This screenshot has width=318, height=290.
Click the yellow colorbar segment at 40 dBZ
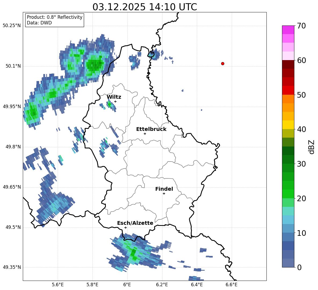click(288, 125)
